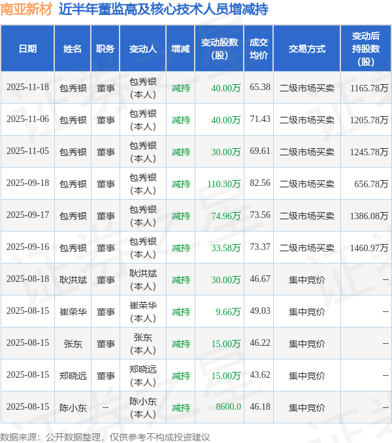
Task: Select the 1165.78万 holdings cell
Action: click(x=369, y=87)
